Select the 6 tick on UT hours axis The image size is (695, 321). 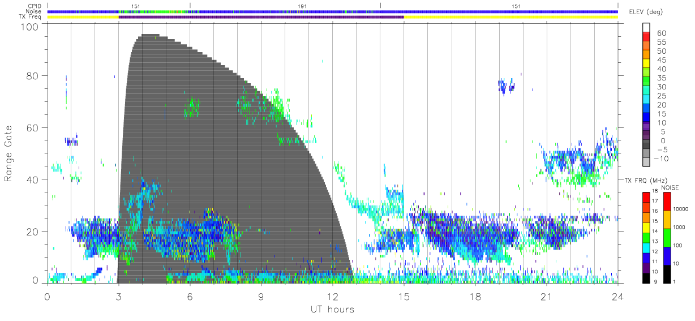click(190, 296)
